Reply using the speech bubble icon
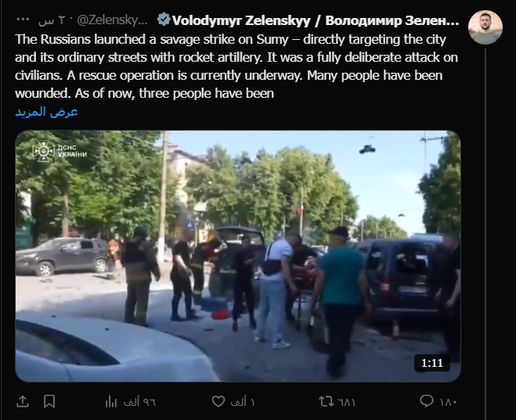Screen dimensions: 516x420 point(427,401)
